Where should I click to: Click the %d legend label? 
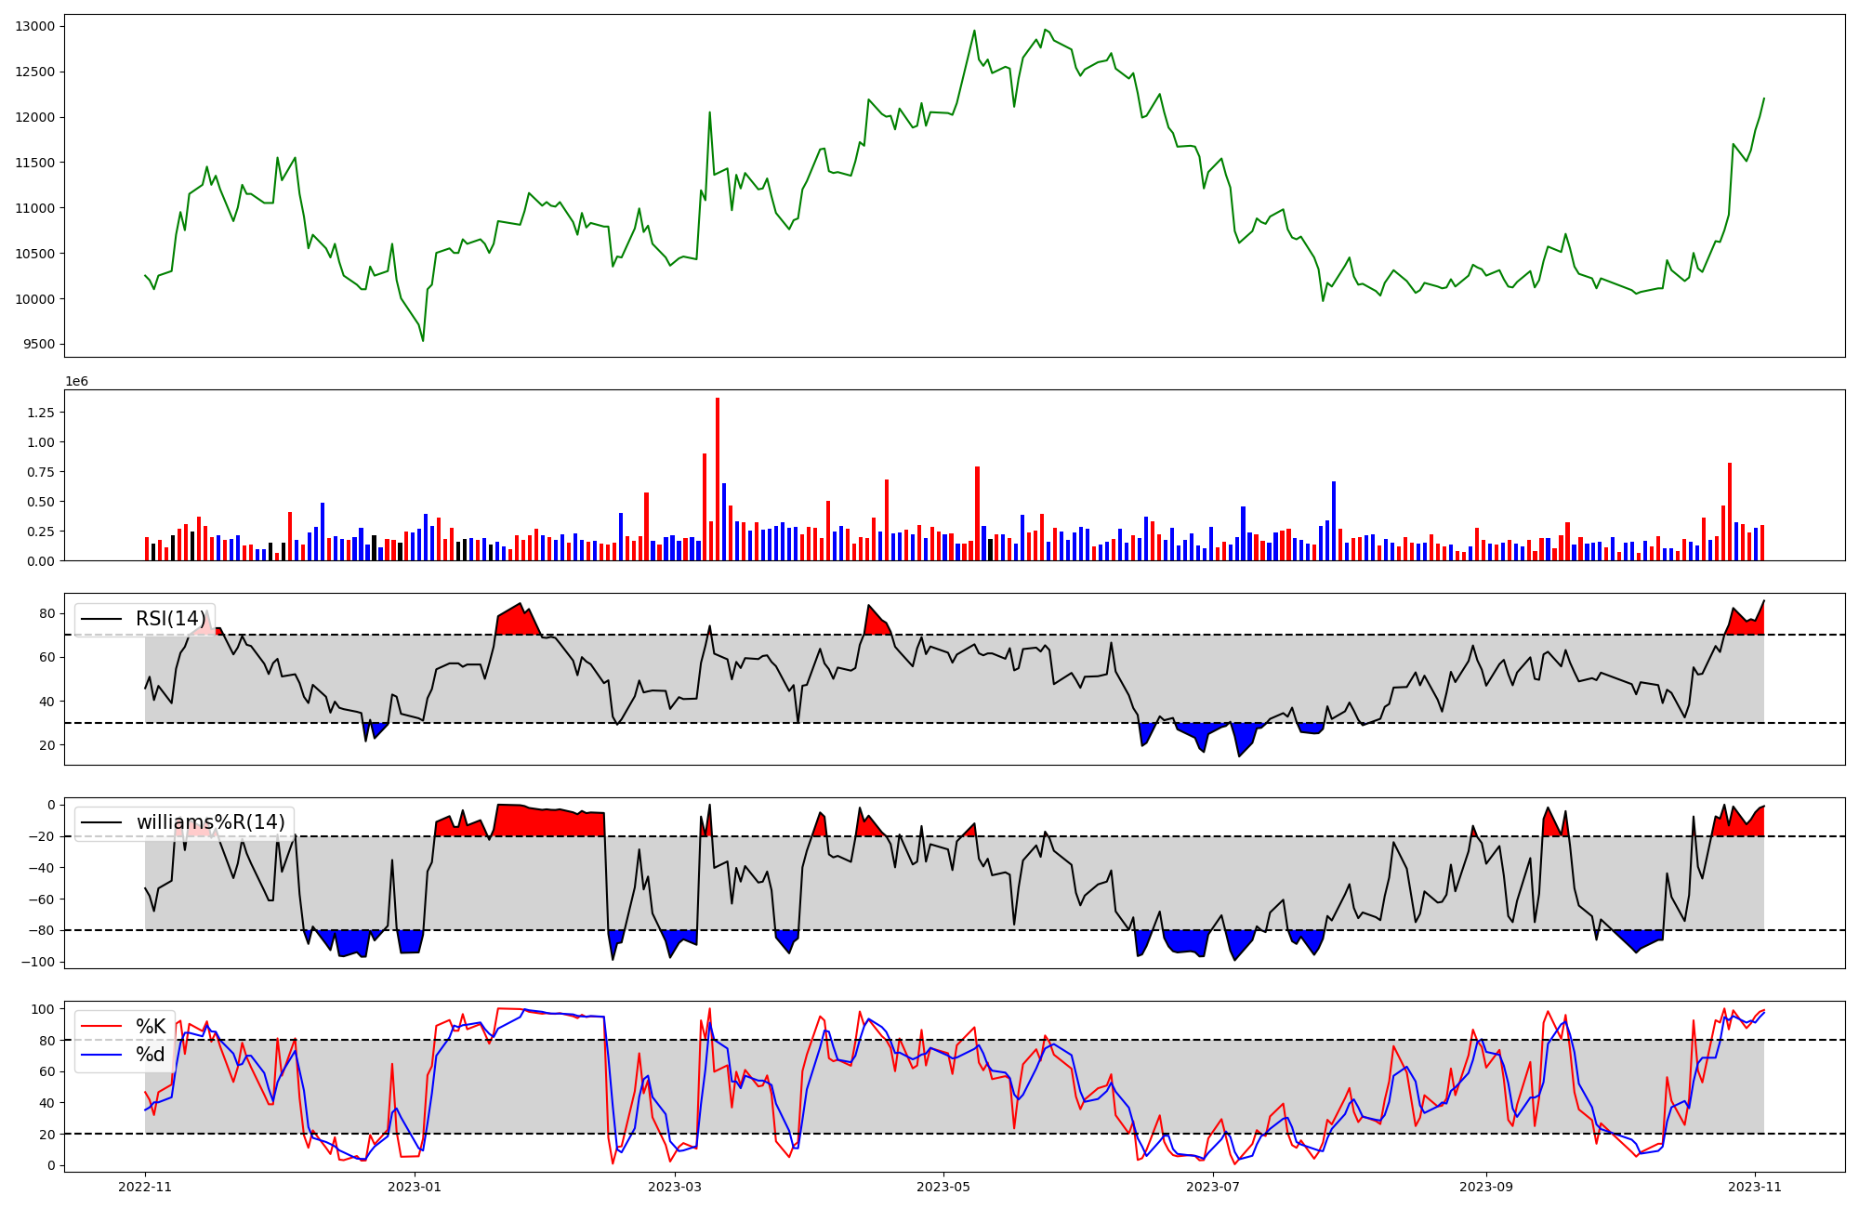point(151,1055)
